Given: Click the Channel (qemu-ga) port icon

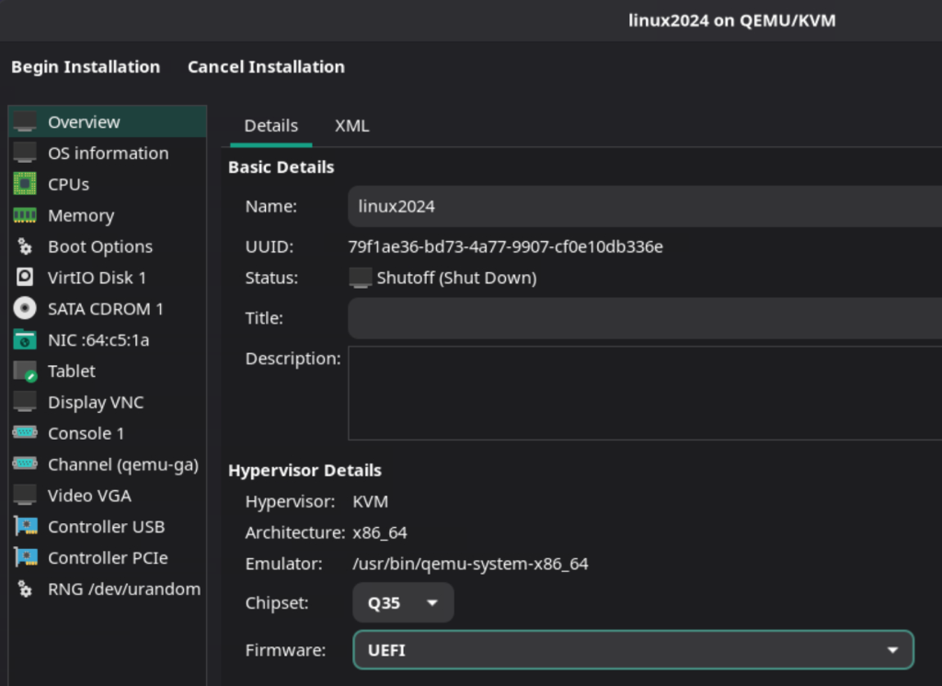Looking at the screenshot, I should click(x=25, y=463).
